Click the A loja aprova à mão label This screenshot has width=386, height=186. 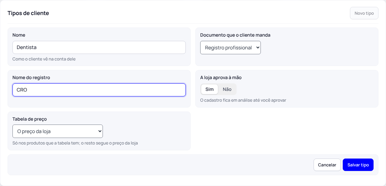[221, 78]
